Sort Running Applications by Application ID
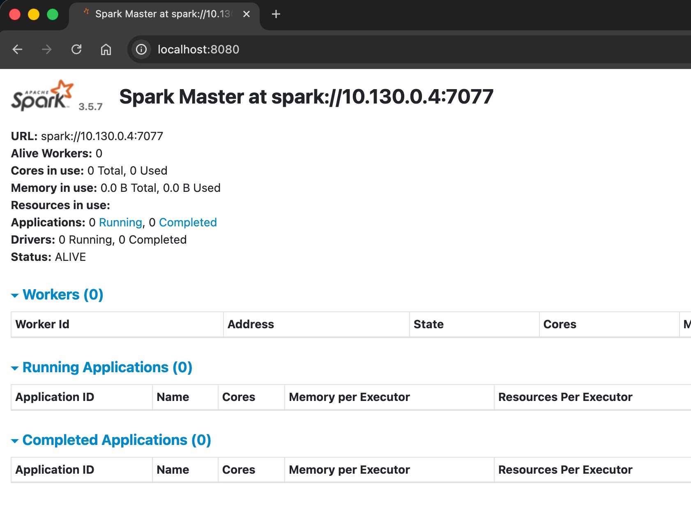This screenshot has height=516, width=691. [82, 397]
